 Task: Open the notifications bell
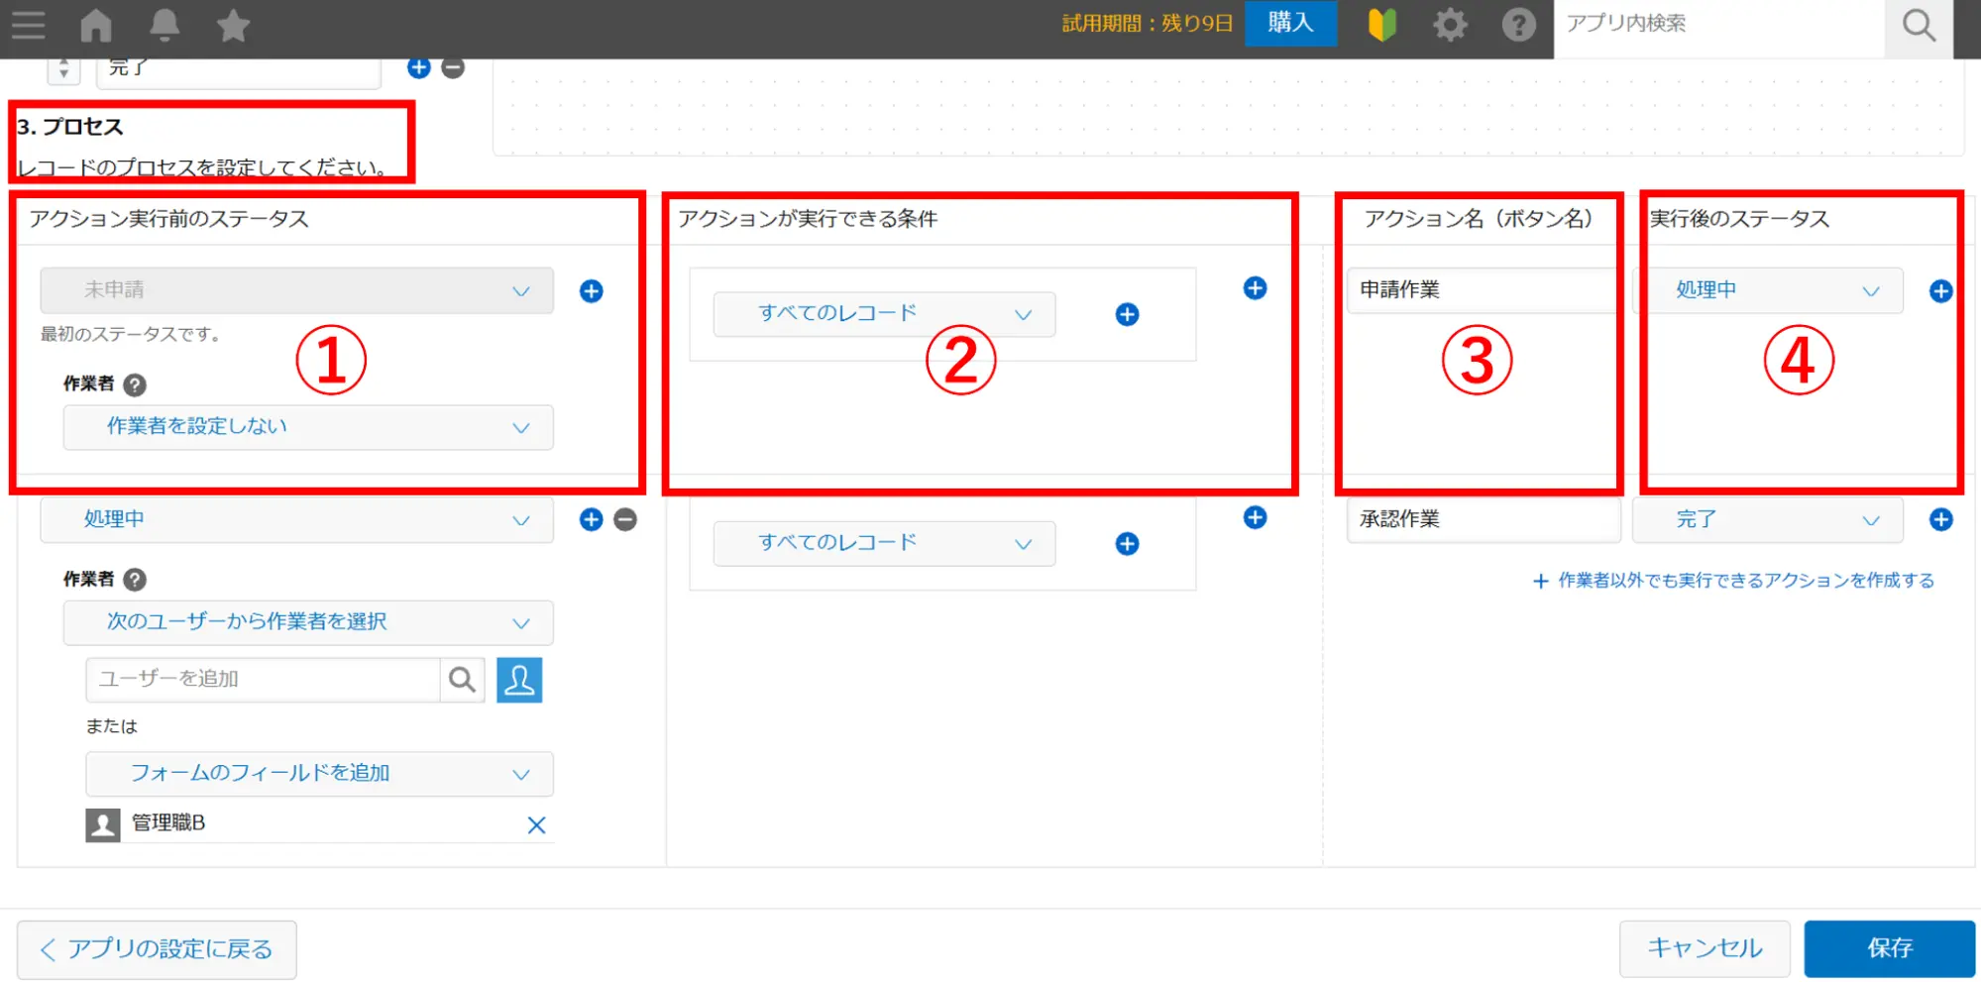(x=165, y=25)
